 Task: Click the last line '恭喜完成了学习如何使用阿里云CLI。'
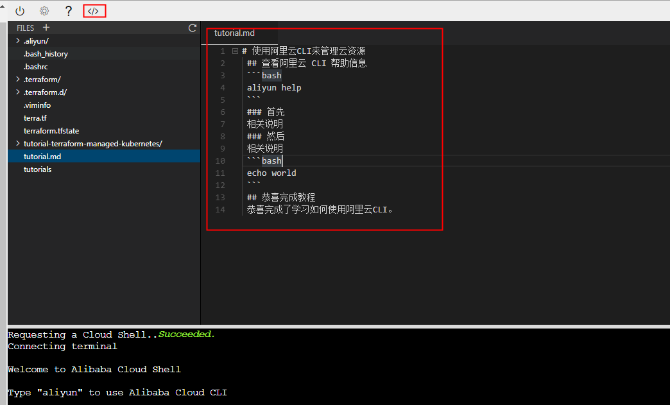[320, 210]
